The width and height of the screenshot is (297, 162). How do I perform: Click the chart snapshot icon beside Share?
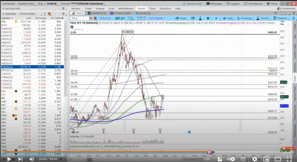193,18
